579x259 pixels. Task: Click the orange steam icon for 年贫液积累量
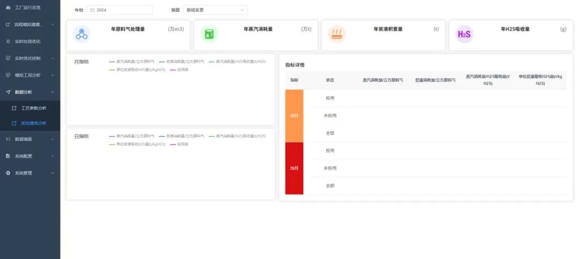(337, 34)
